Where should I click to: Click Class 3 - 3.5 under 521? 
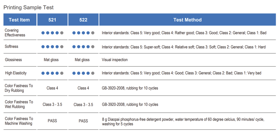52,105
